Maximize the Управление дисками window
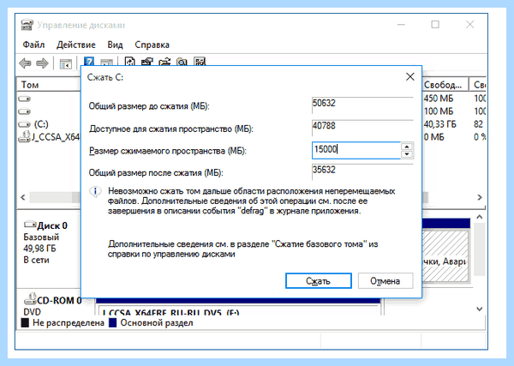Screen dimensions: 514x366 (x=435, y=25)
